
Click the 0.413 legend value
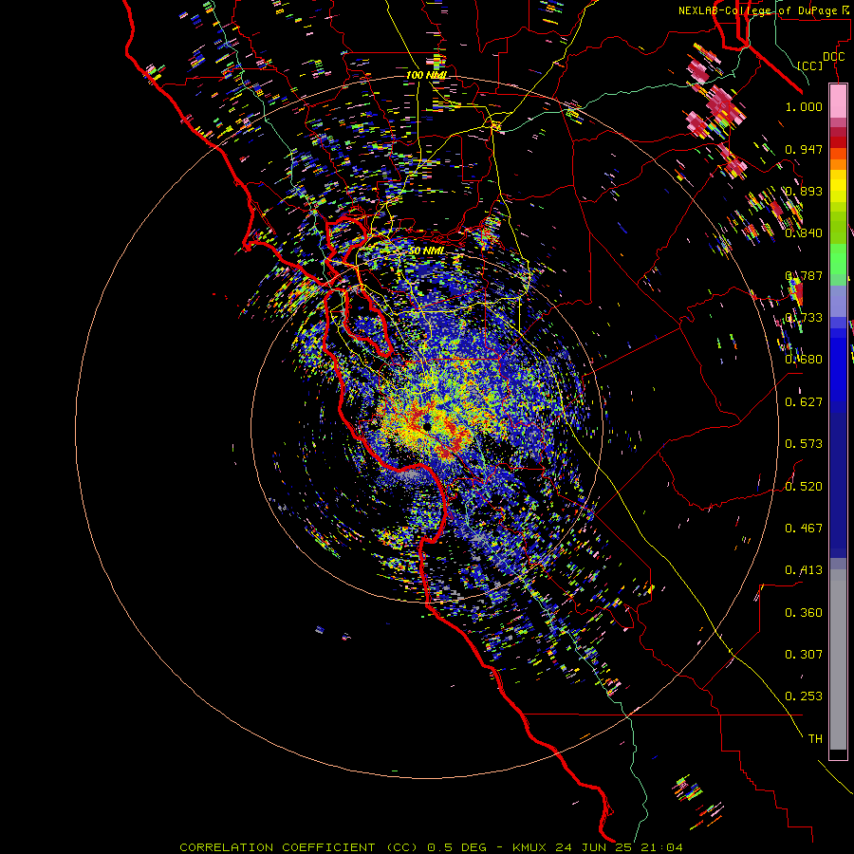click(x=804, y=570)
